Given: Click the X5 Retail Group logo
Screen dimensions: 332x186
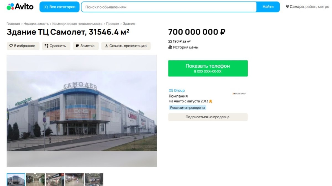Looking at the screenshot, I should (239, 94).
